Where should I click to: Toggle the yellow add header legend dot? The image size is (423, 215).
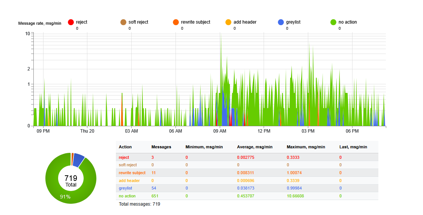228,22
